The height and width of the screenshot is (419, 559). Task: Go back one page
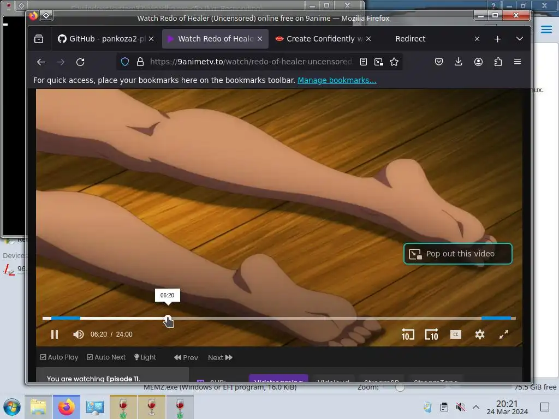[x=40, y=62]
